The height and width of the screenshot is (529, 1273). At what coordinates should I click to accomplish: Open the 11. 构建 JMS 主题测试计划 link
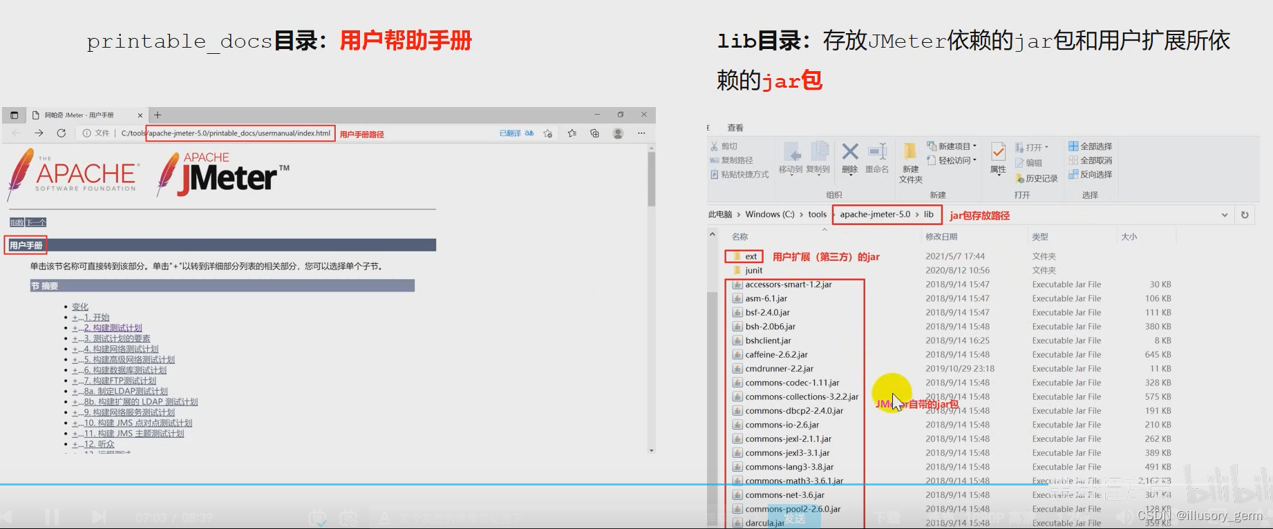133,434
